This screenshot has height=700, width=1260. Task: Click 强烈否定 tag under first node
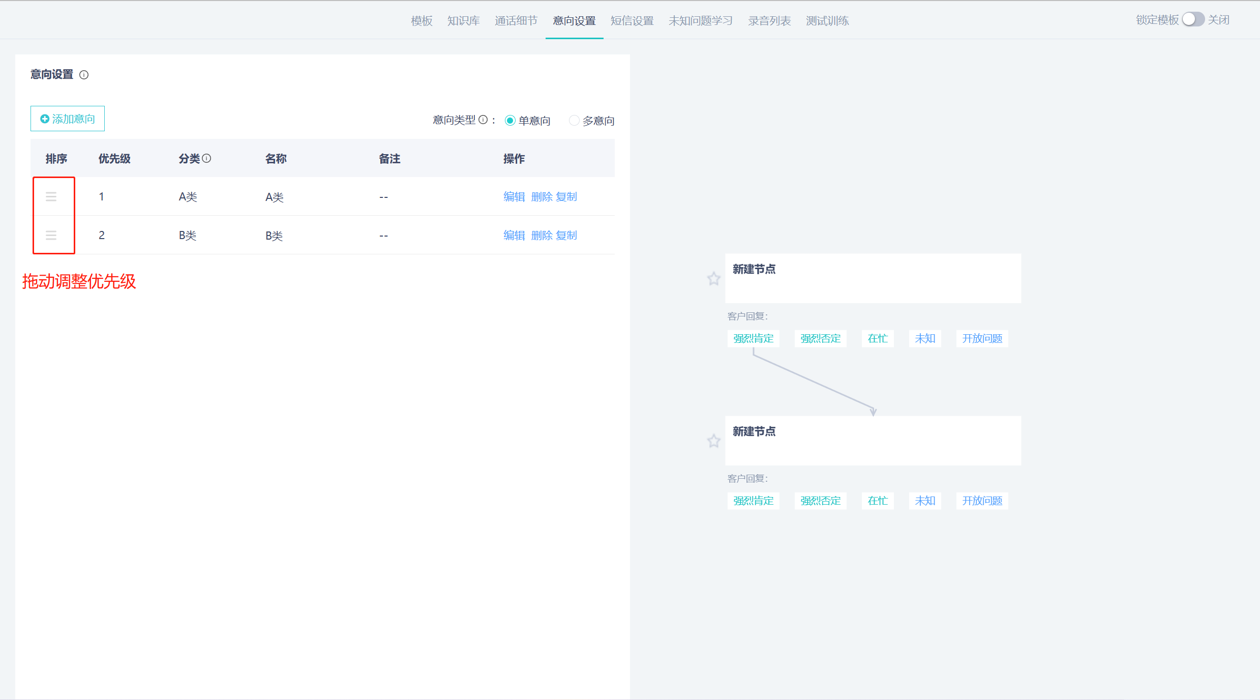820,338
